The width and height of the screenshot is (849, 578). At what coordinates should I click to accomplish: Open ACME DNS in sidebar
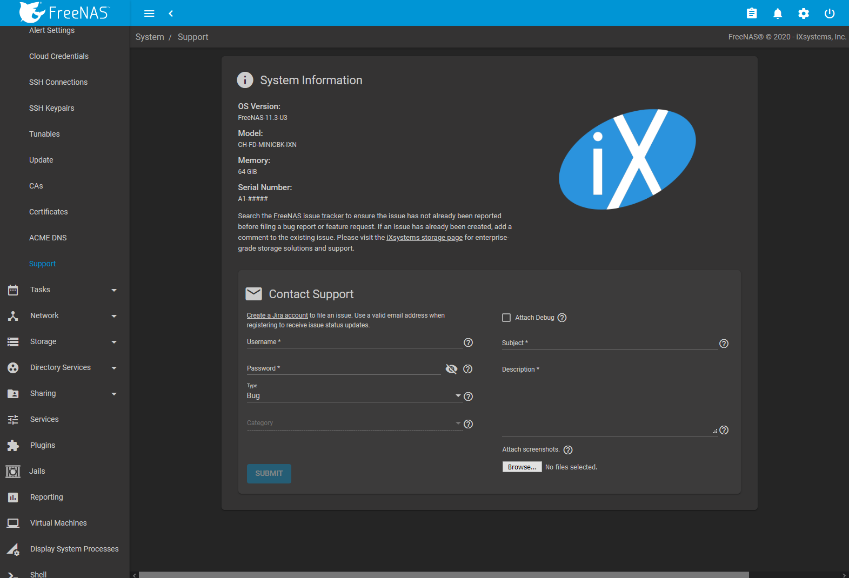tap(48, 238)
